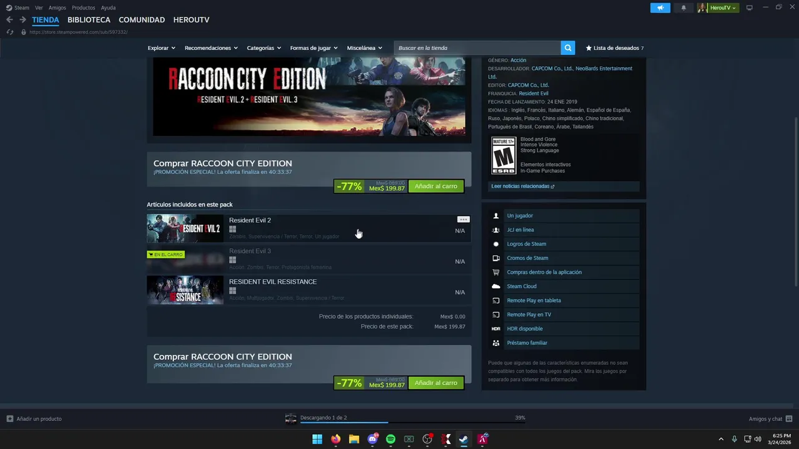Open the HerouTV account dropdown
The width and height of the screenshot is (799, 449).
(x=723, y=7)
